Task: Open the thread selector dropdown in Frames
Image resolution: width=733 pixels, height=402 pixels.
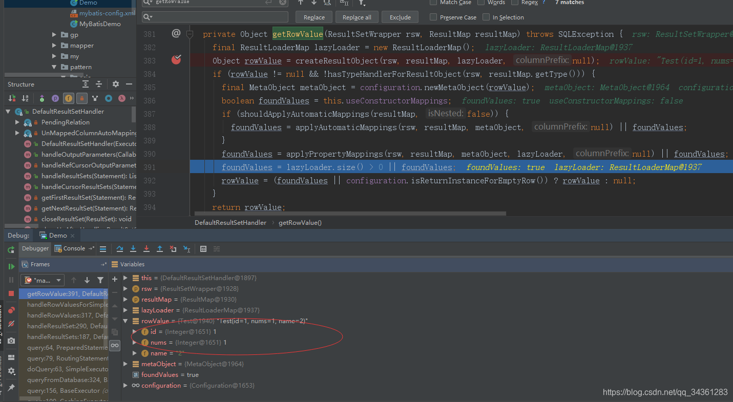Action: (x=43, y=280)
